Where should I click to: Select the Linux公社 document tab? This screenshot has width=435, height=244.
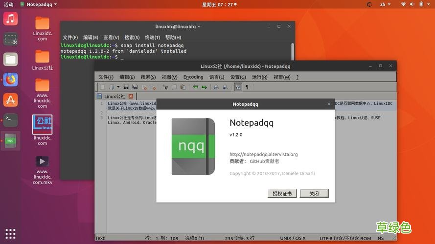point(115,96)
